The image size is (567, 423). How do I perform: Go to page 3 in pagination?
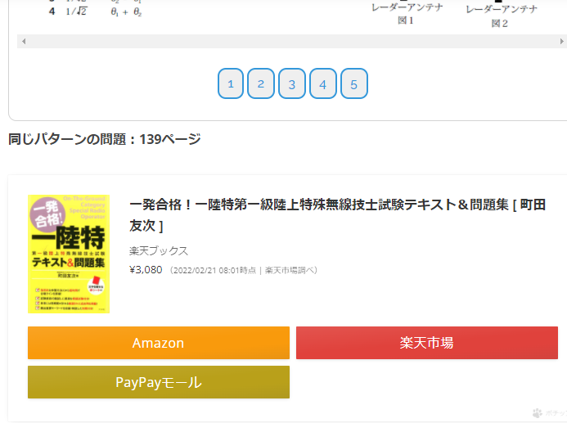pyautogui.click(x=292, y=83)
